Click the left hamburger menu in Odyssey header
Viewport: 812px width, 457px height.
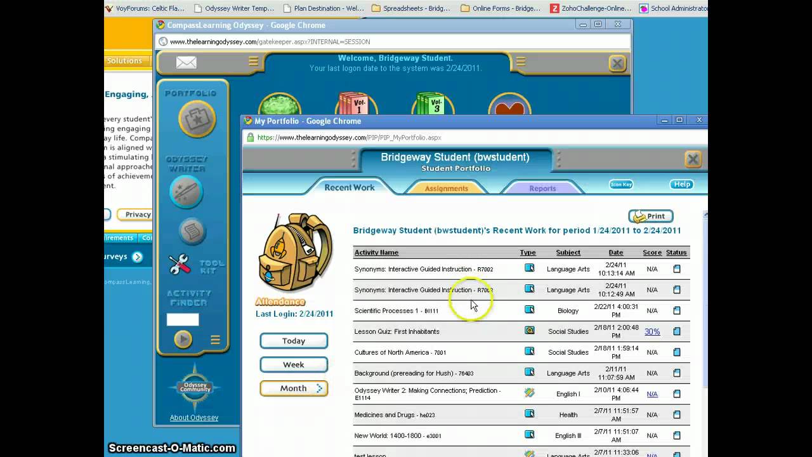253,62
